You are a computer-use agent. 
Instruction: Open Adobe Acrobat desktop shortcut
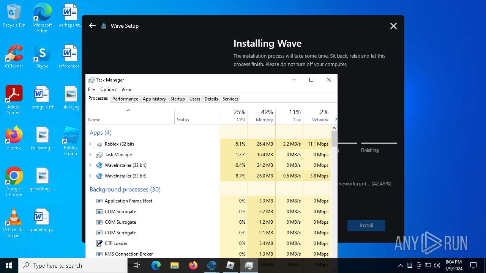tap(14, 100)
